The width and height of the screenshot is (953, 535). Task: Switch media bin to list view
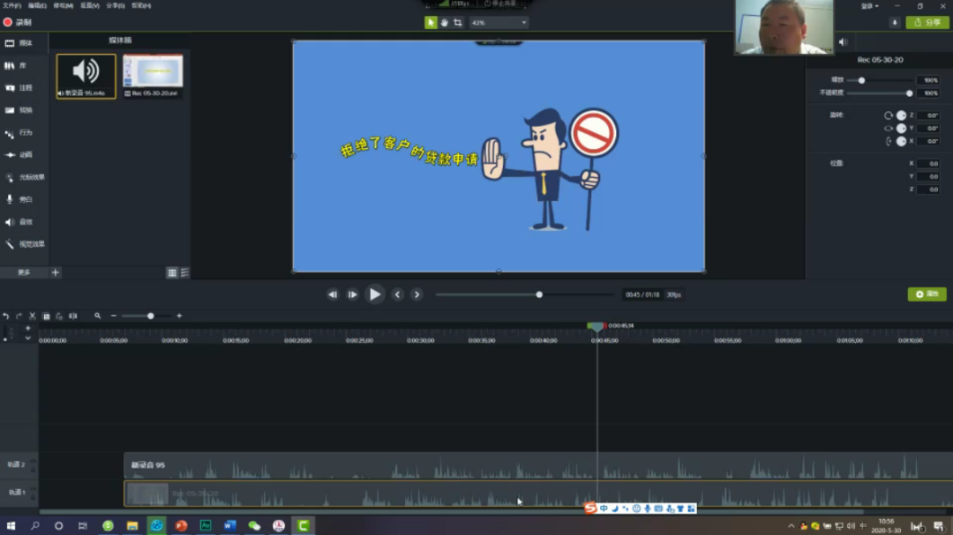184,273
